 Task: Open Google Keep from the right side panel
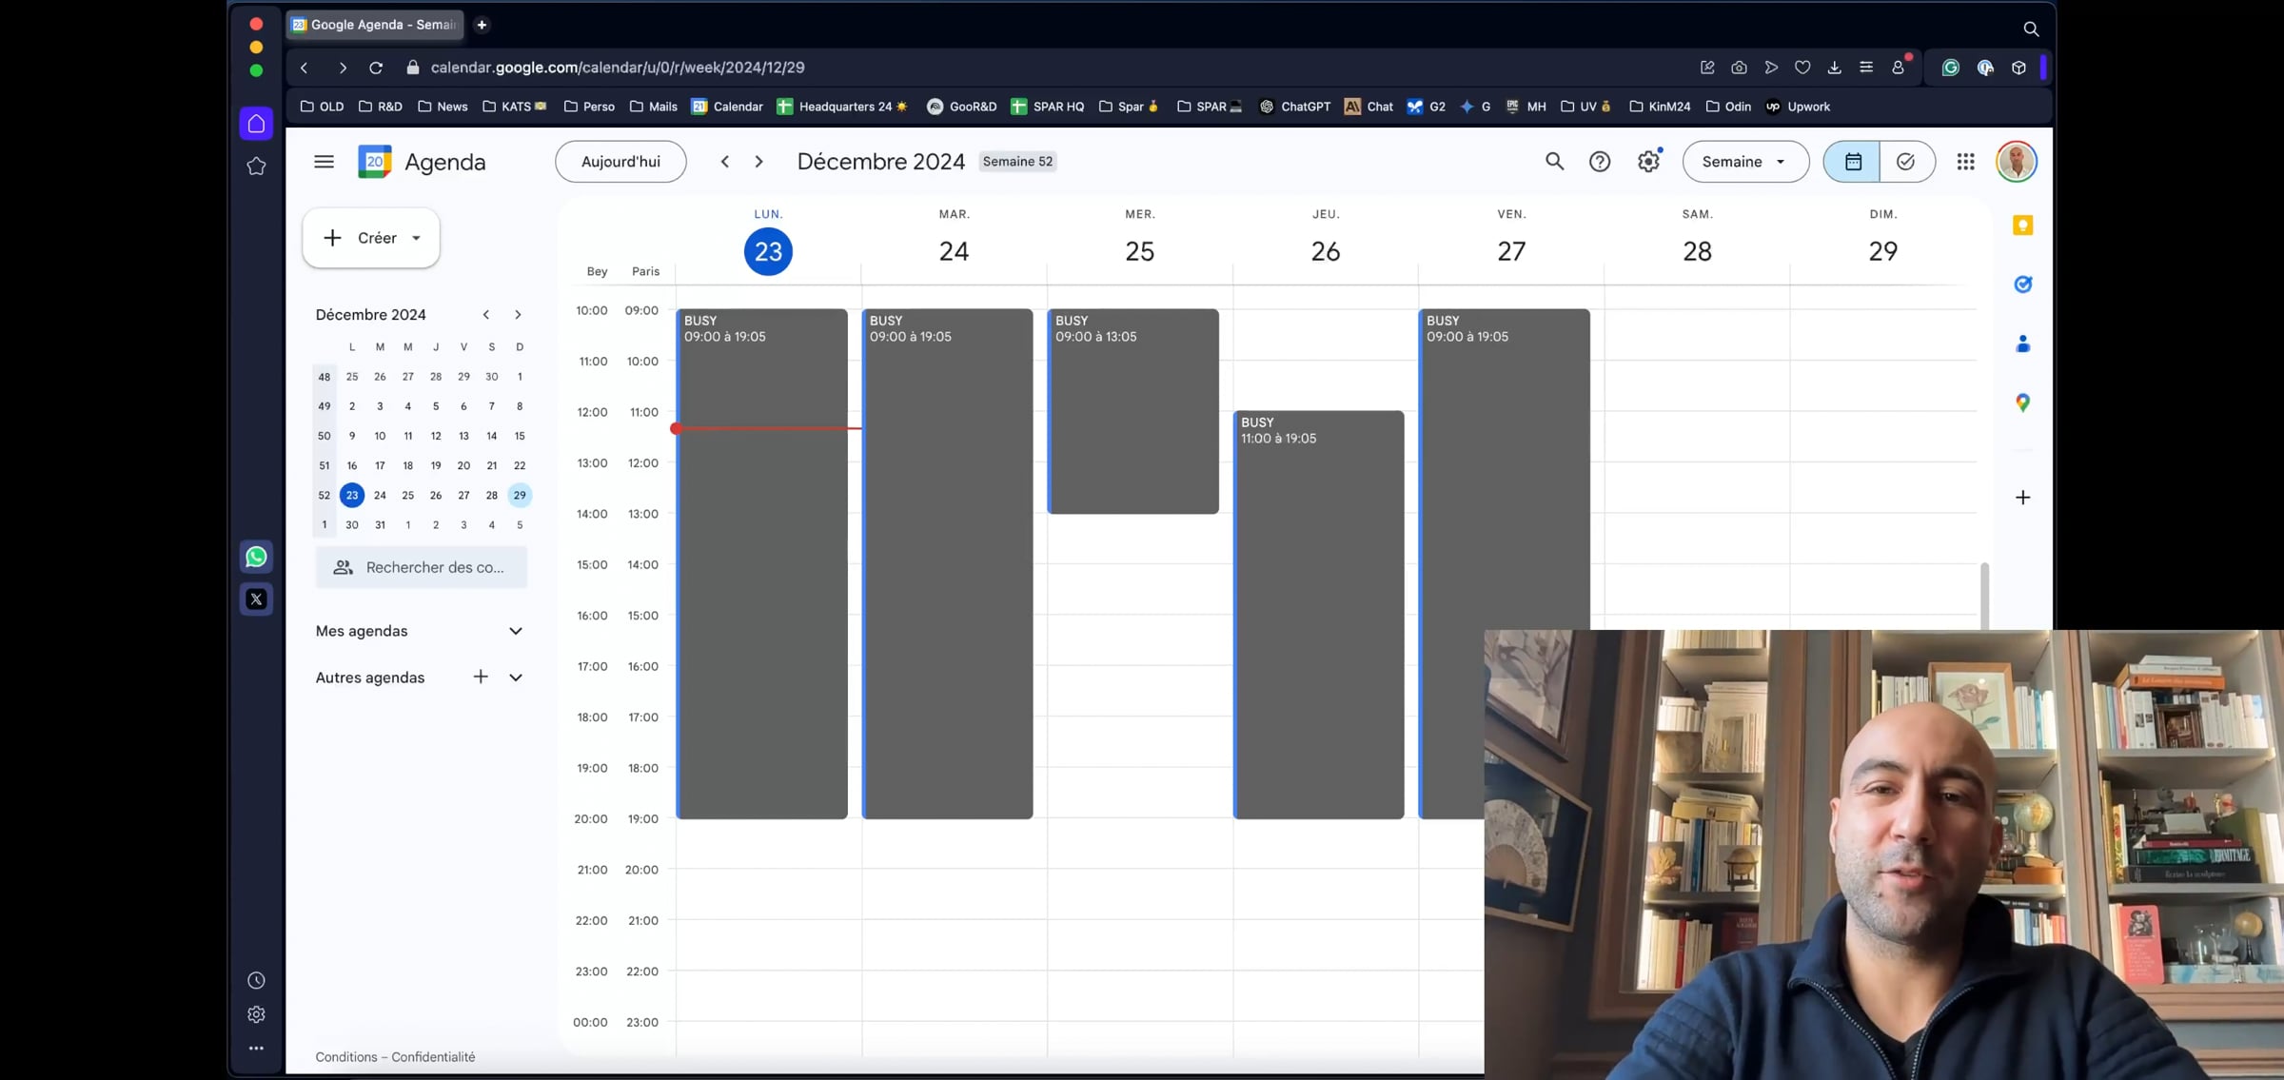2022,225
